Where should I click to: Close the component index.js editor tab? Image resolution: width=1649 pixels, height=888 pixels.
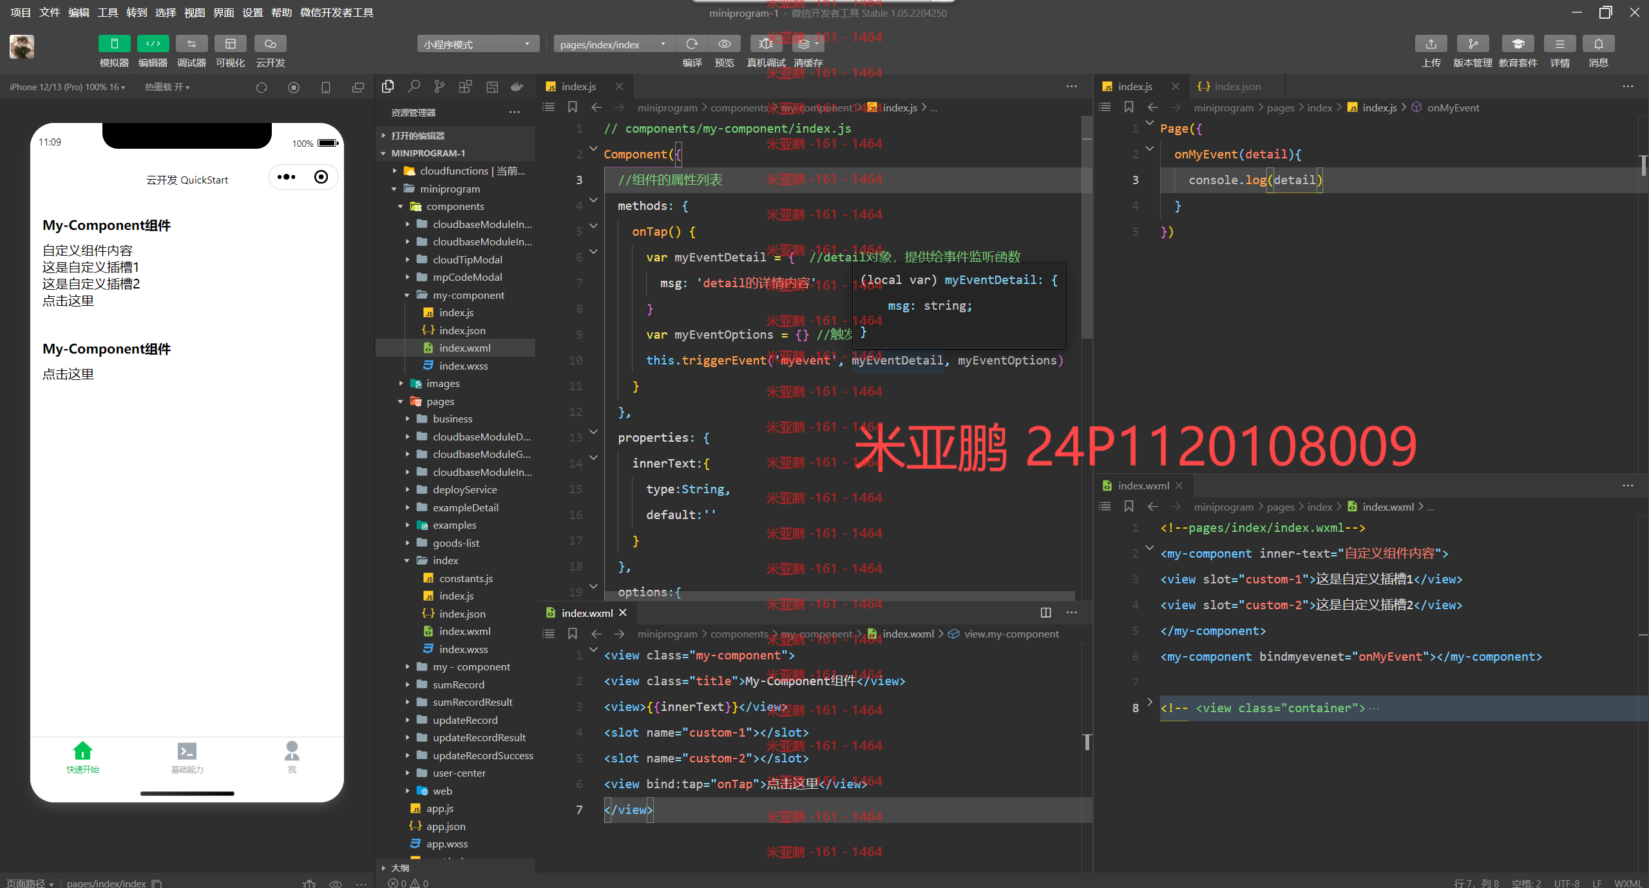click(x=618, y=86)
